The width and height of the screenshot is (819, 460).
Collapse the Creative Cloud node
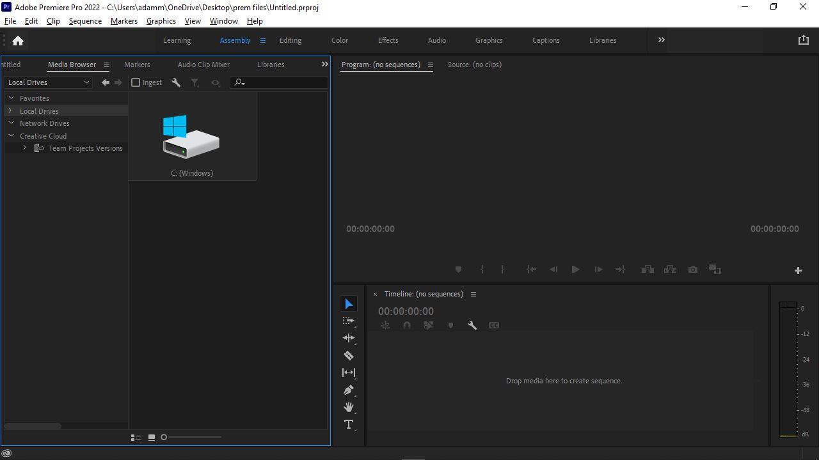pyautogui.click(x=11, y=136)
